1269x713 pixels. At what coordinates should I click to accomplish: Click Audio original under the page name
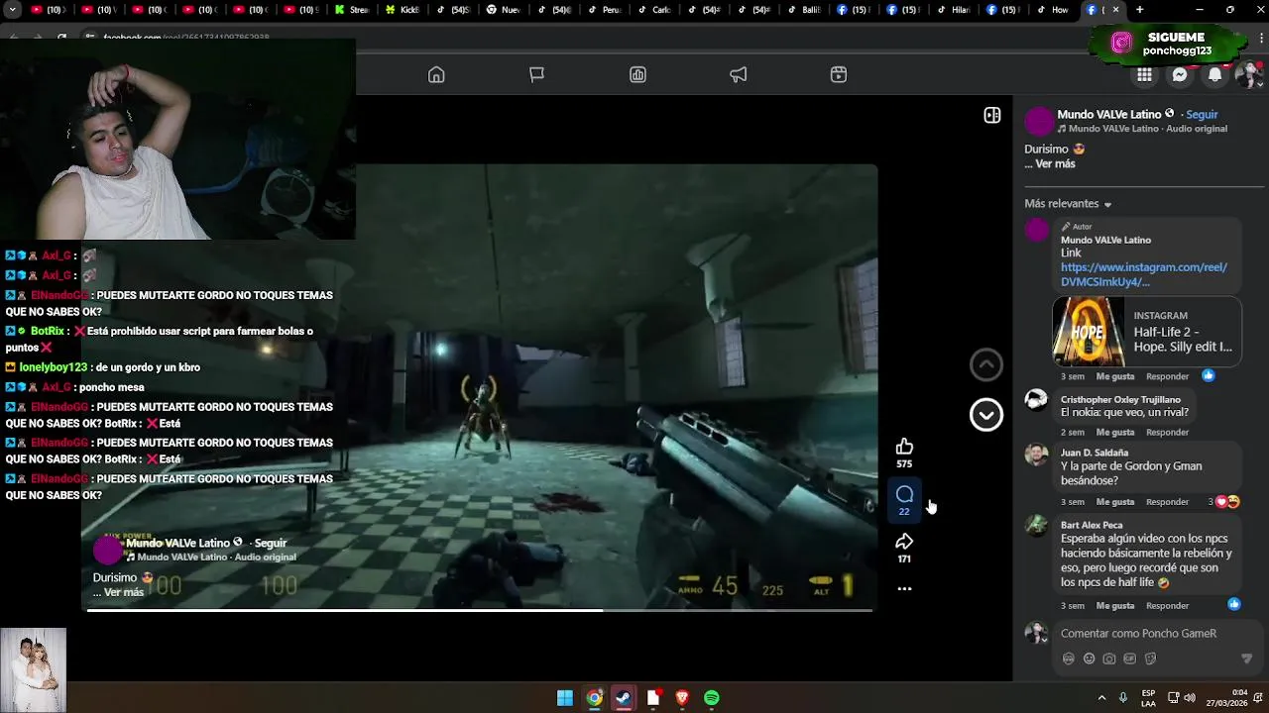1197,129
